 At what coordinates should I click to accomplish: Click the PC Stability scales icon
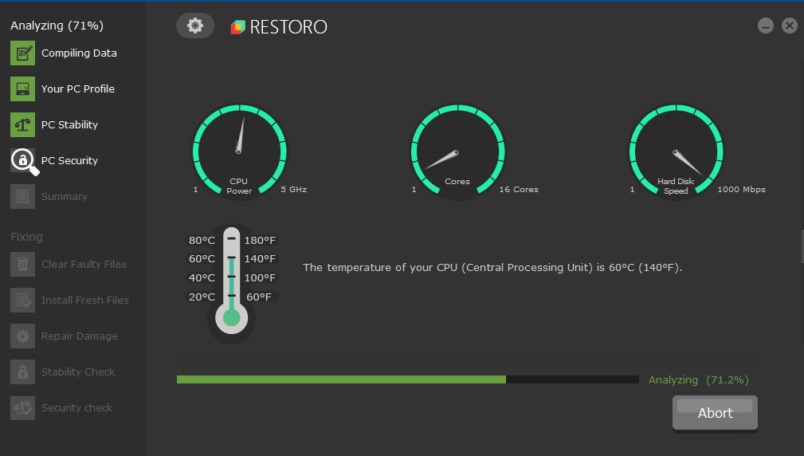[x=22, y=124]
